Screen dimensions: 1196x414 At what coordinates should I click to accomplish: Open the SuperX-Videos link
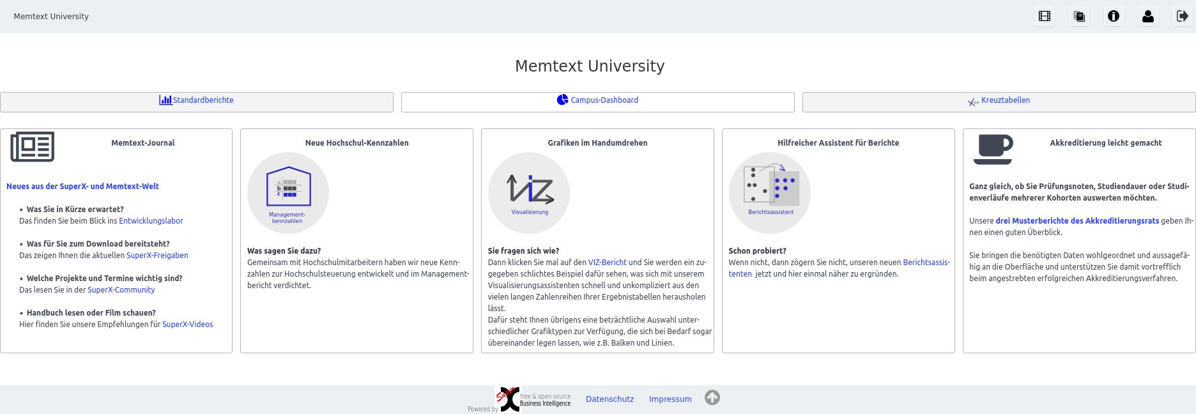tap(187, 325)
